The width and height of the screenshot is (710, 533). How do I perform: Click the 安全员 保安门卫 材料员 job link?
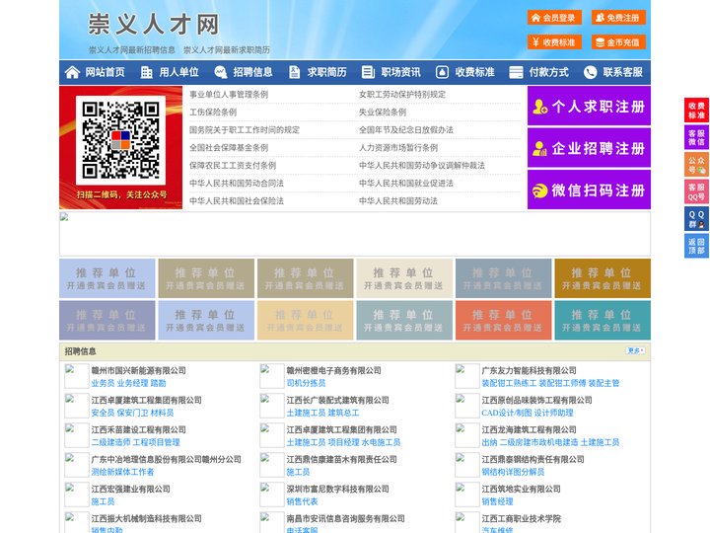pos(132,413)
